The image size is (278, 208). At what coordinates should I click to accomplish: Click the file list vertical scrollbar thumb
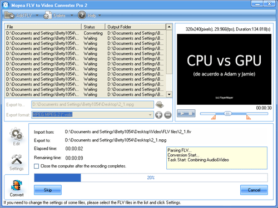pyautogui.click(x=169, y=52)
